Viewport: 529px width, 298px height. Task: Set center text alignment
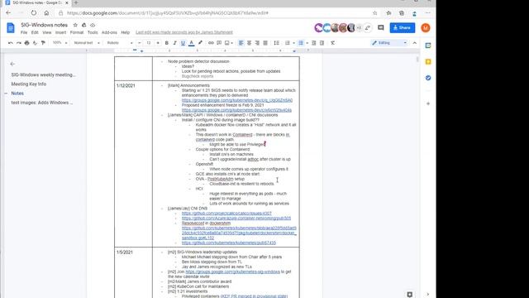(249, 43)
